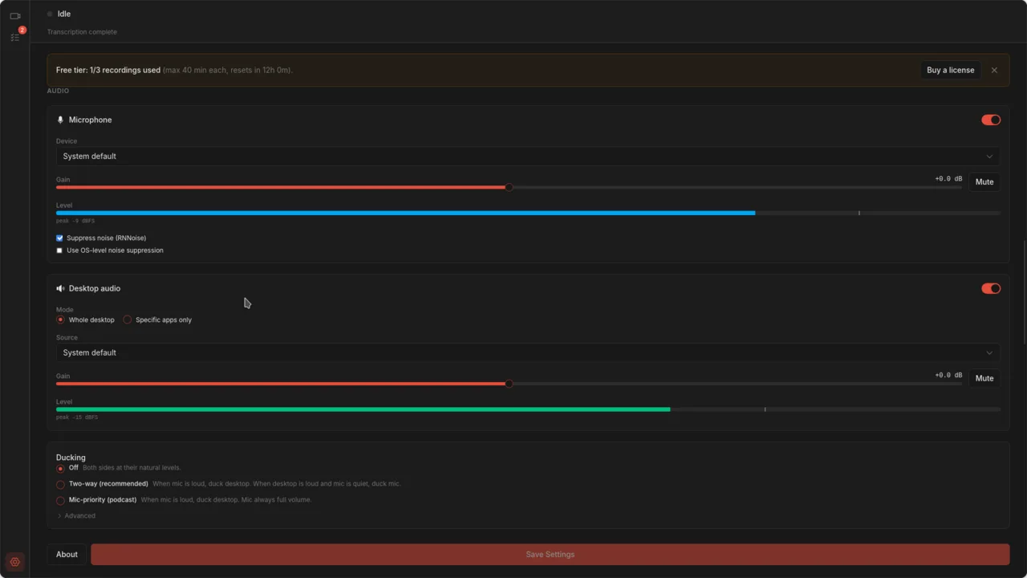The width and height of the screenshot is (1027, 578).
Task: Click the About button
Action: 67,554
